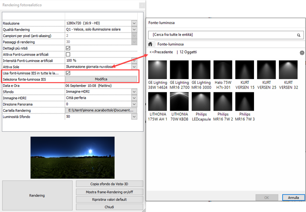The image size is (306, 212).
Task: Click Annulla in Fonte-luminosa dialog
Action: tap(293, 198)
